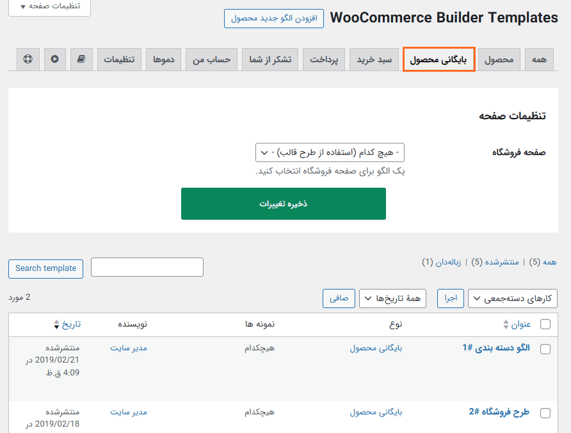Open template الگو دسته بندی #1
The image size is (571, 433).
[496, 348]
